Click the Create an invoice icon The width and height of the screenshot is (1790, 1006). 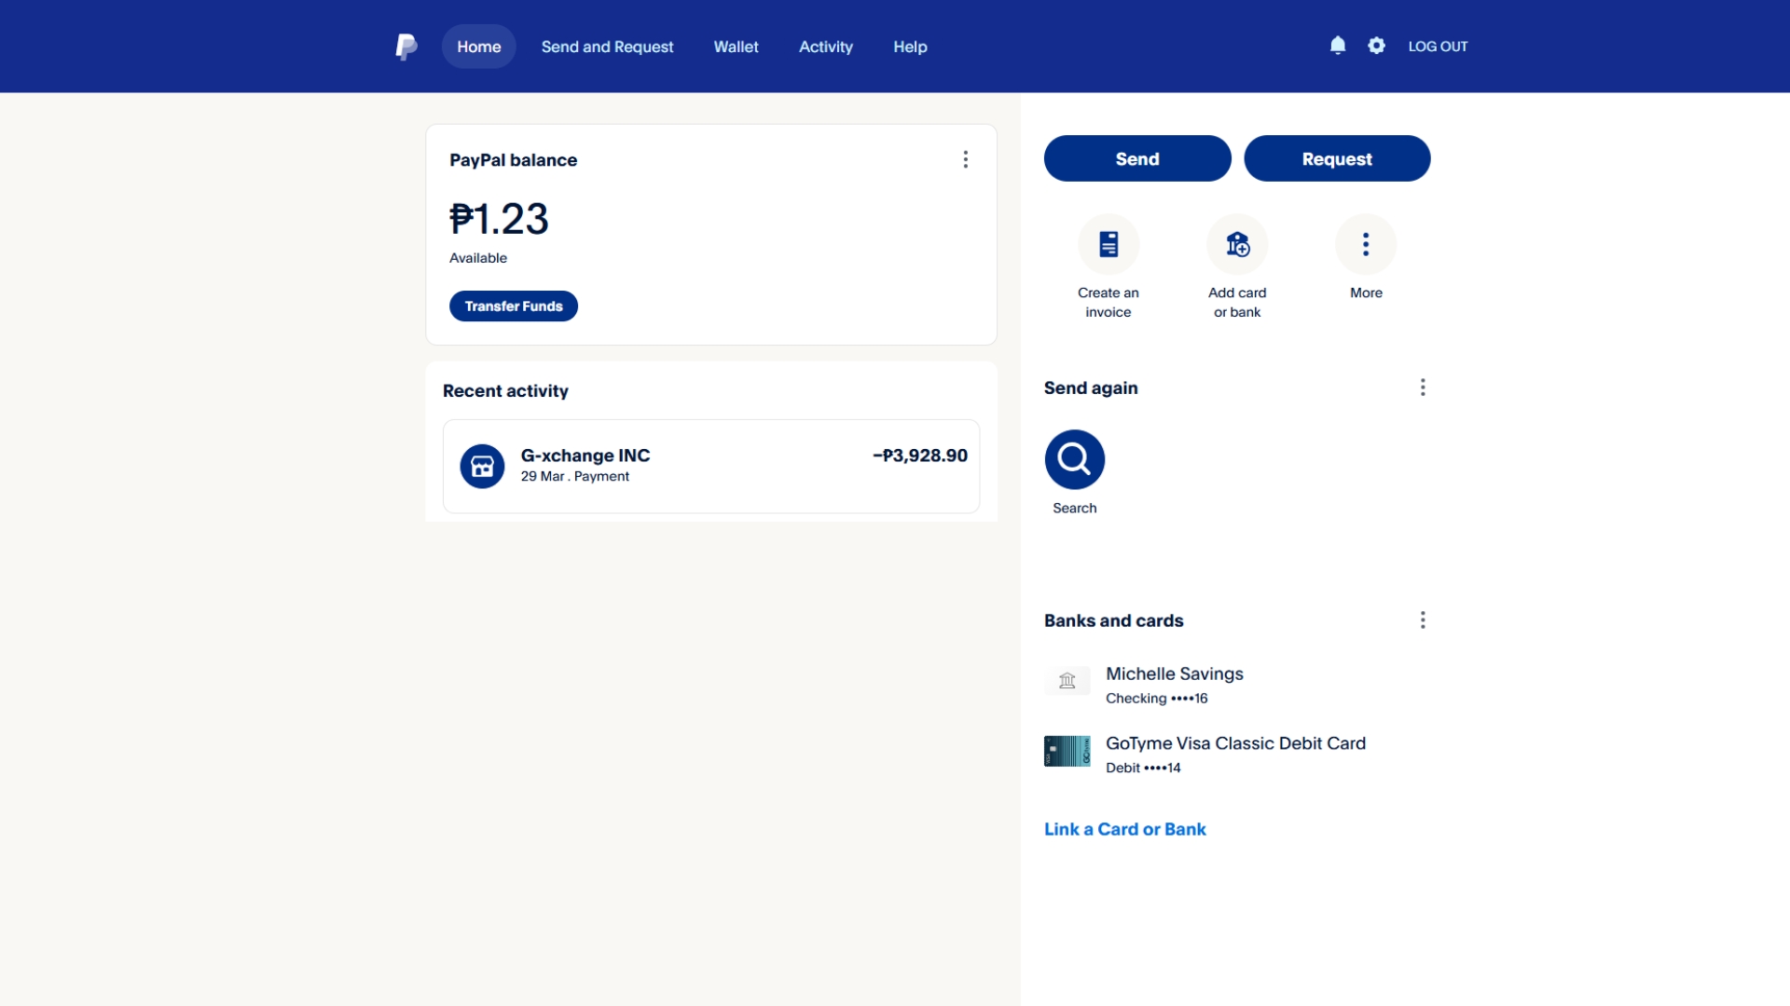tap(1108, 245)
